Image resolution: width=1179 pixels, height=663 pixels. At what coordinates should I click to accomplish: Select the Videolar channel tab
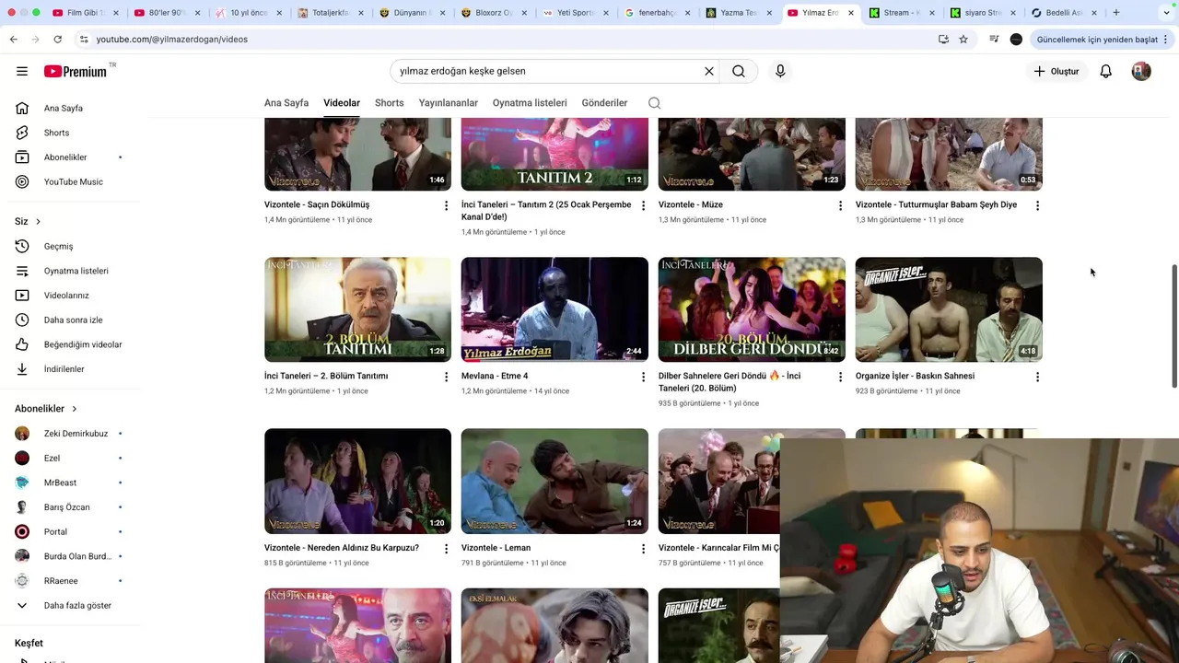point(342,103)
